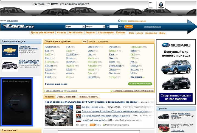Image resolution: width=197 pixels, height=133 pixels.
Task: Click the RSS orange badge icon
Action: coord(92,125)
